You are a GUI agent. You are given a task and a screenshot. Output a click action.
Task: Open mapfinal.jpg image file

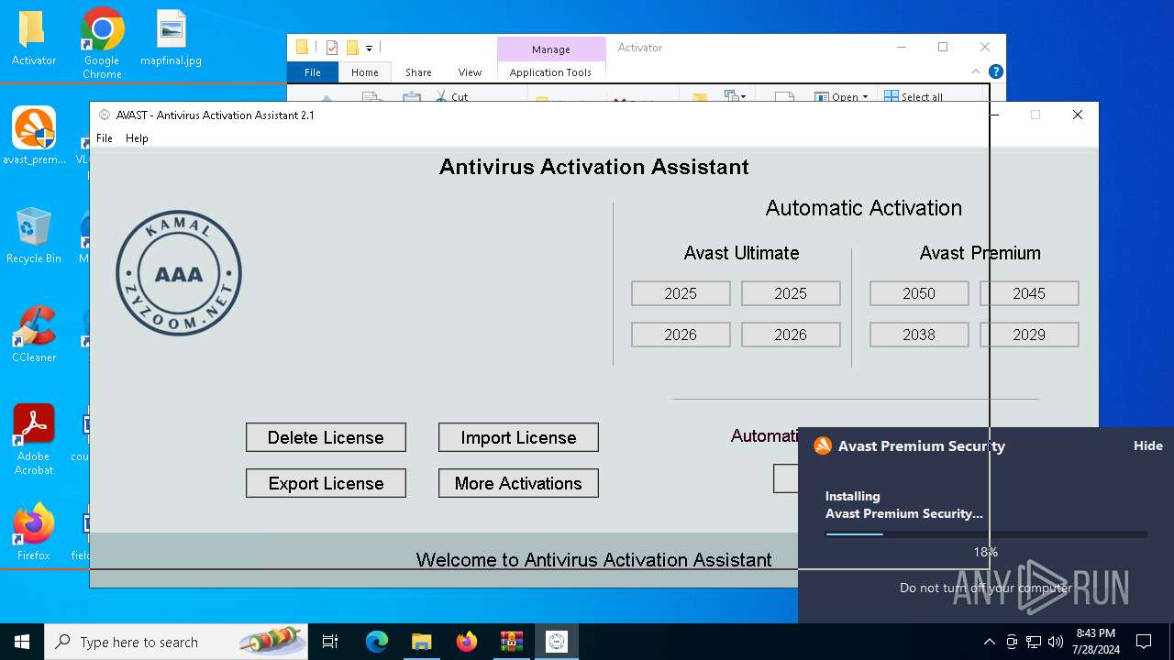coord(171,38)
